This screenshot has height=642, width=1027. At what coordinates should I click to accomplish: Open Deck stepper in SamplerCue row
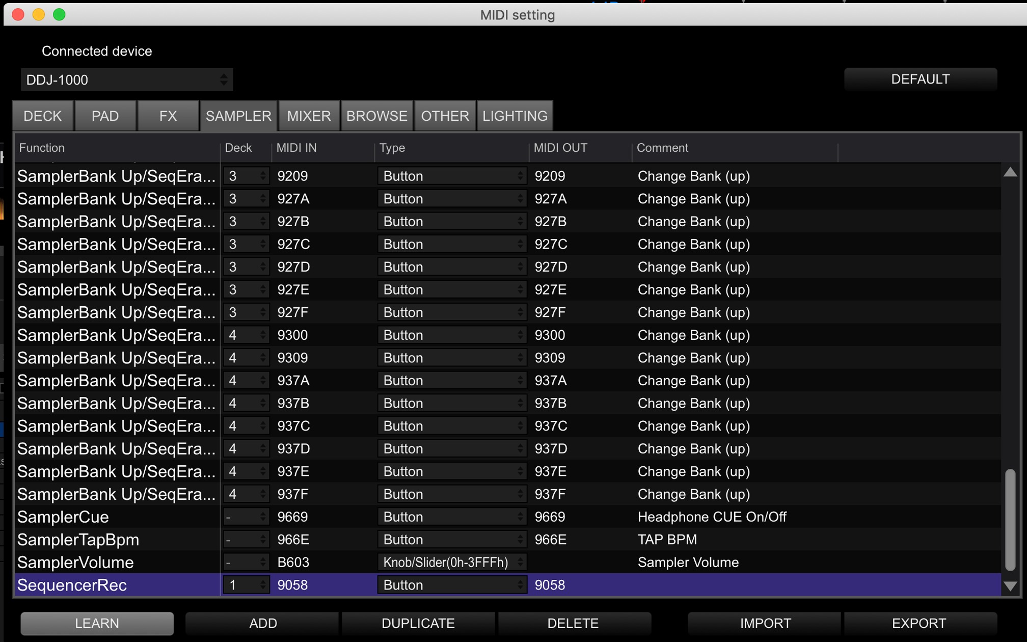(x=246, y=517)
